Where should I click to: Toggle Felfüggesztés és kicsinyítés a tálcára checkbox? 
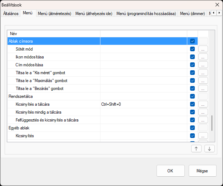[x=192, y=120]
